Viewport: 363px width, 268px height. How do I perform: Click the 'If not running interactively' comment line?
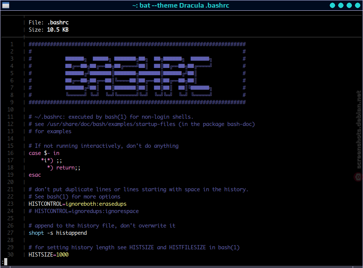(x=104, y=146)
